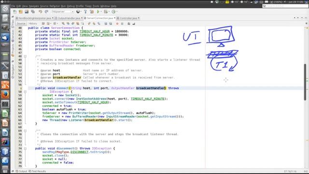Toggle Highlight Search in editor toolbar
The image size is (309, 174).
78,24
